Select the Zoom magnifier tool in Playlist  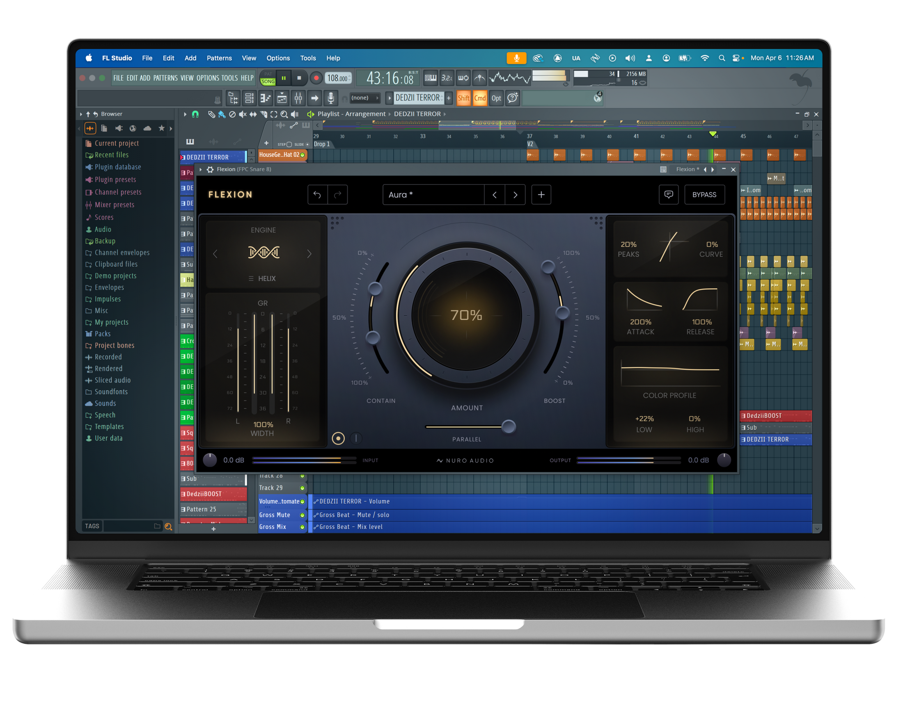[x=284, y=114]
